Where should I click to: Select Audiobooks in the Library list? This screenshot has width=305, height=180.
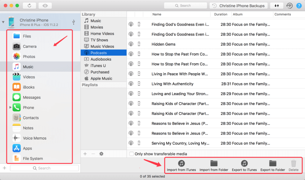[x=103, y=59]
